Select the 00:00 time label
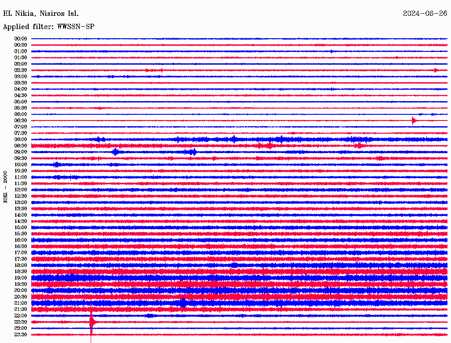 point(21,39)
